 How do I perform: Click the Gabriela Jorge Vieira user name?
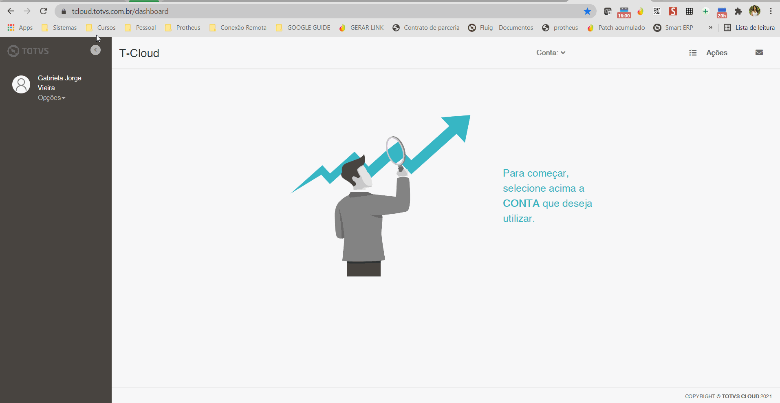[59, 83]
